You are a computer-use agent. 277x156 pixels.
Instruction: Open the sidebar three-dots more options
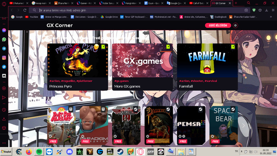click(x=4, y=143)
